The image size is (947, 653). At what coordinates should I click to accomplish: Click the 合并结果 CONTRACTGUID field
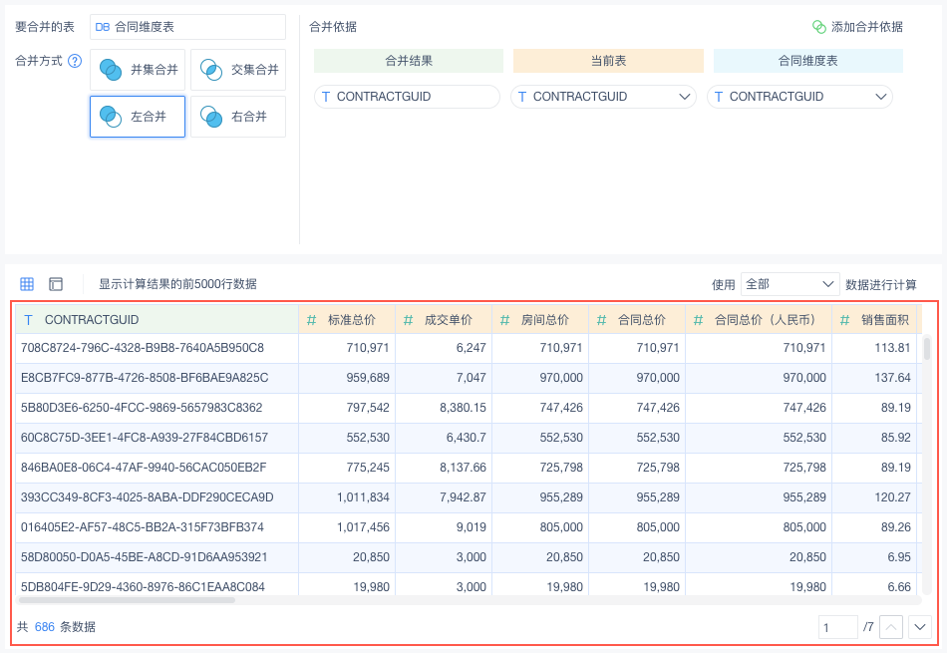pyautogui.click(x=407, y=97)
